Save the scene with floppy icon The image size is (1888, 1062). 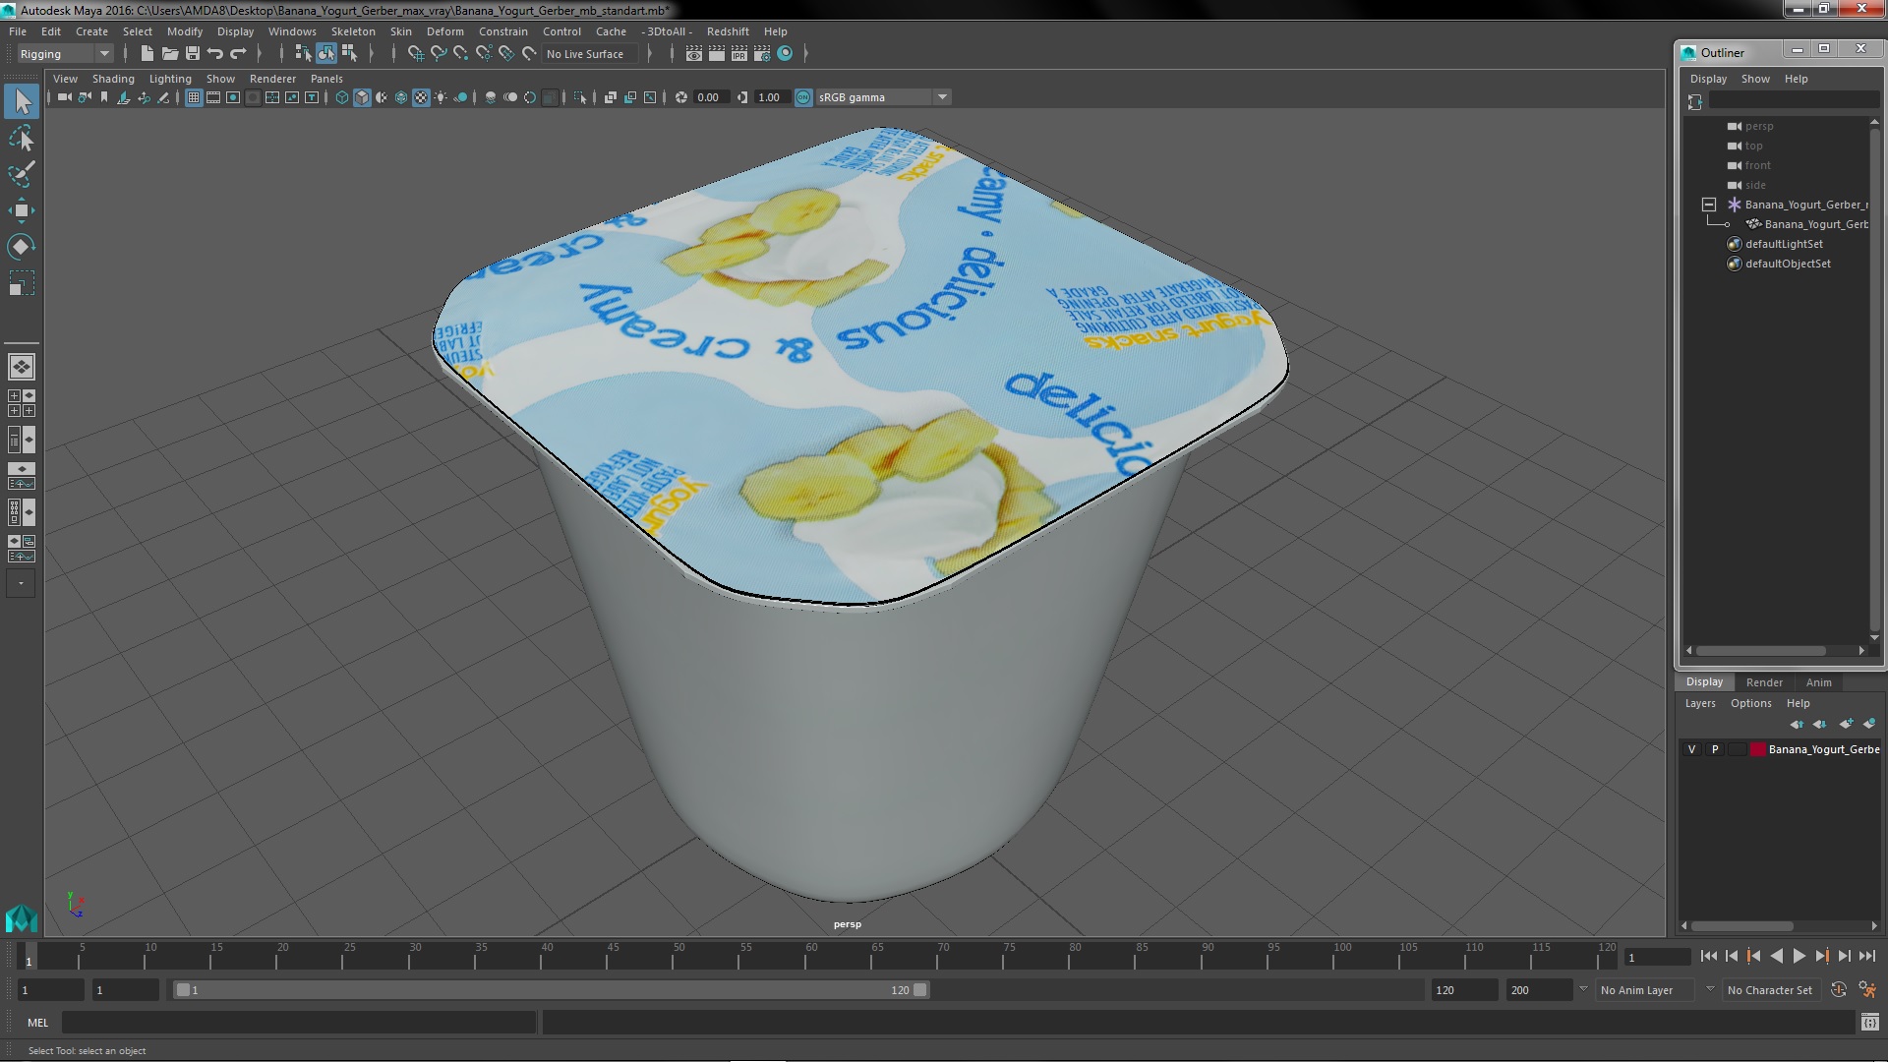pos(192,54)
